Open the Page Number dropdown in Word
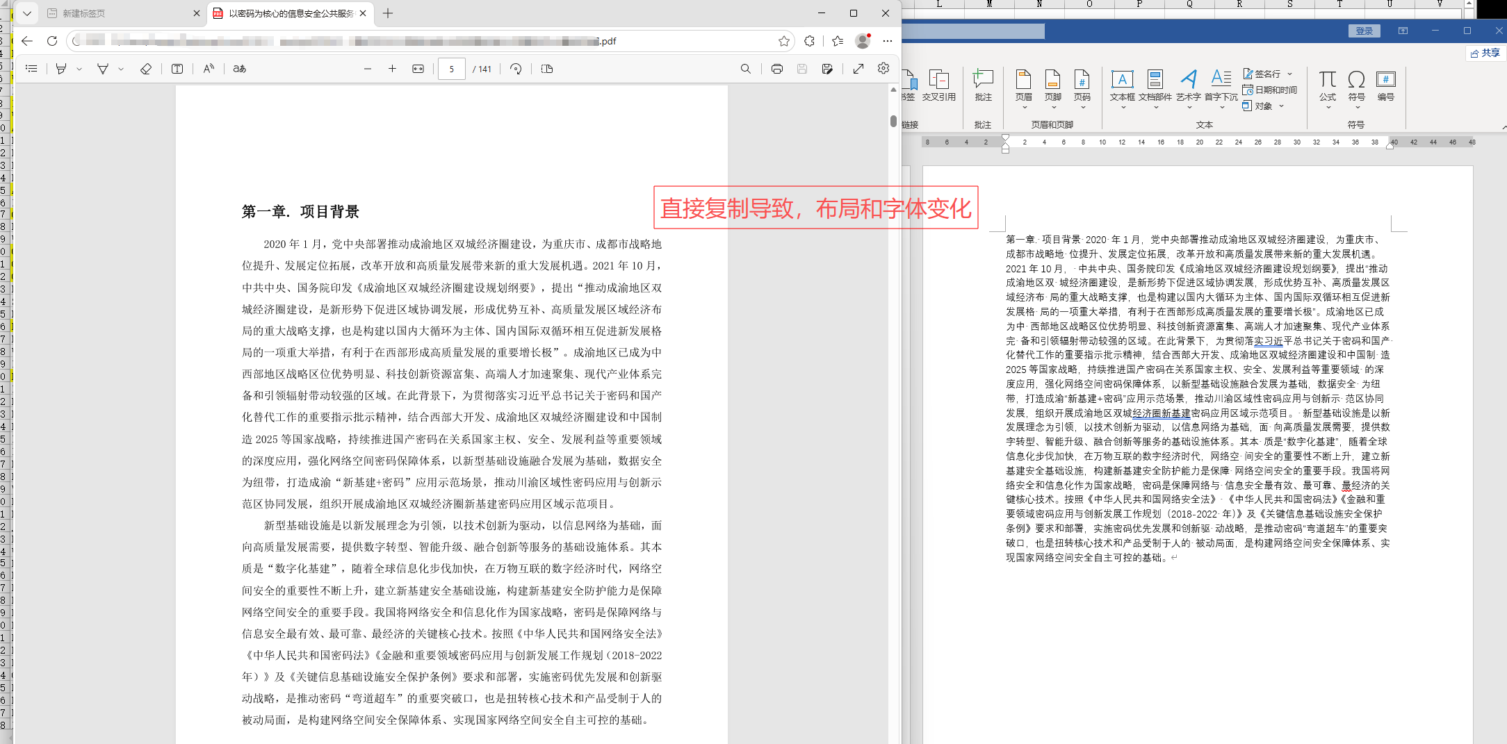The image size is (1507, 744). (x=1082, y=89)
